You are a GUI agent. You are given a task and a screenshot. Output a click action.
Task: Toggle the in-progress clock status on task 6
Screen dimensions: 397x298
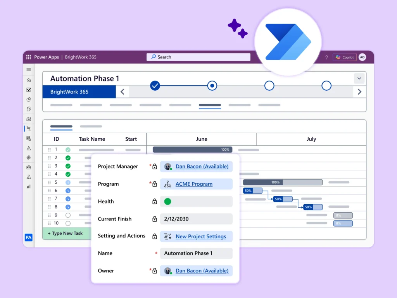pyautogui.click(x=68, y=191)
